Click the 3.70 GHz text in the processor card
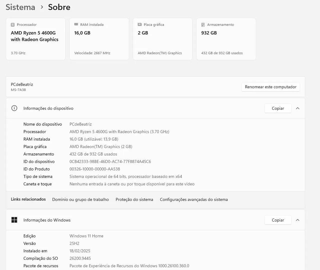Viewport: 320px width, 270px height. [18, 53]
